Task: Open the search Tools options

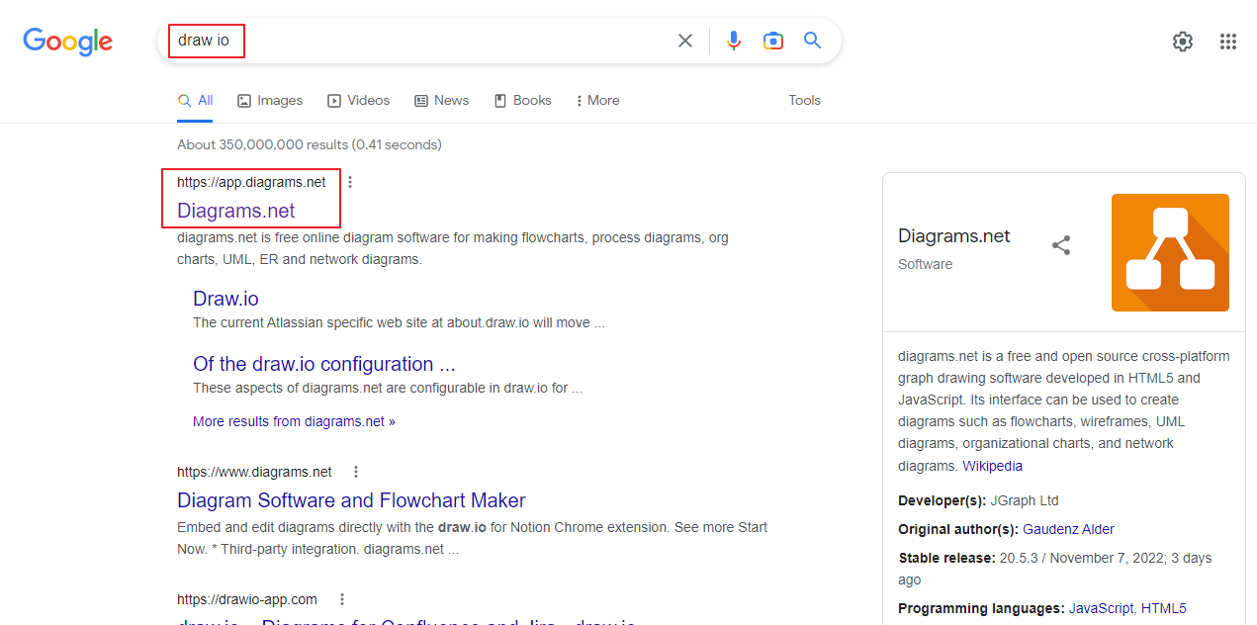Action: 804,100
